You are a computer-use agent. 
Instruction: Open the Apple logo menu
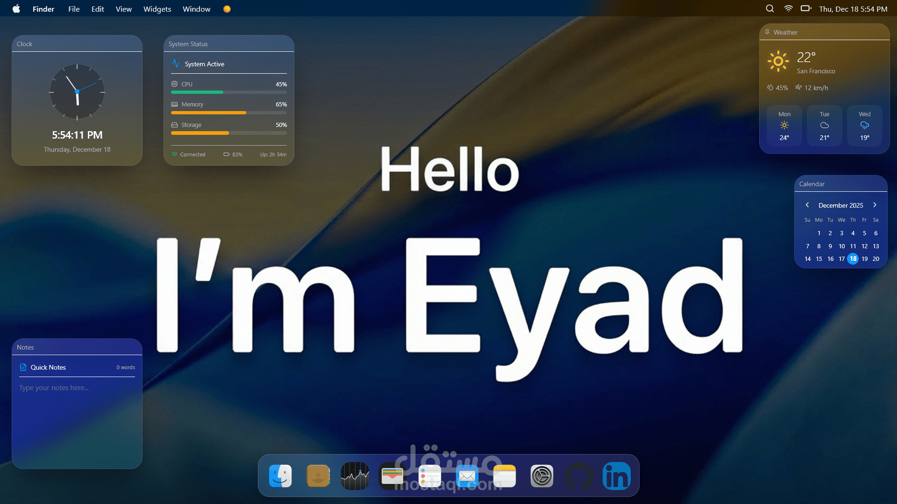click(16, 9)
